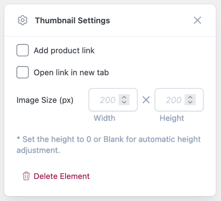Click the "Open link in new tab" label

[x=71, y=73]
